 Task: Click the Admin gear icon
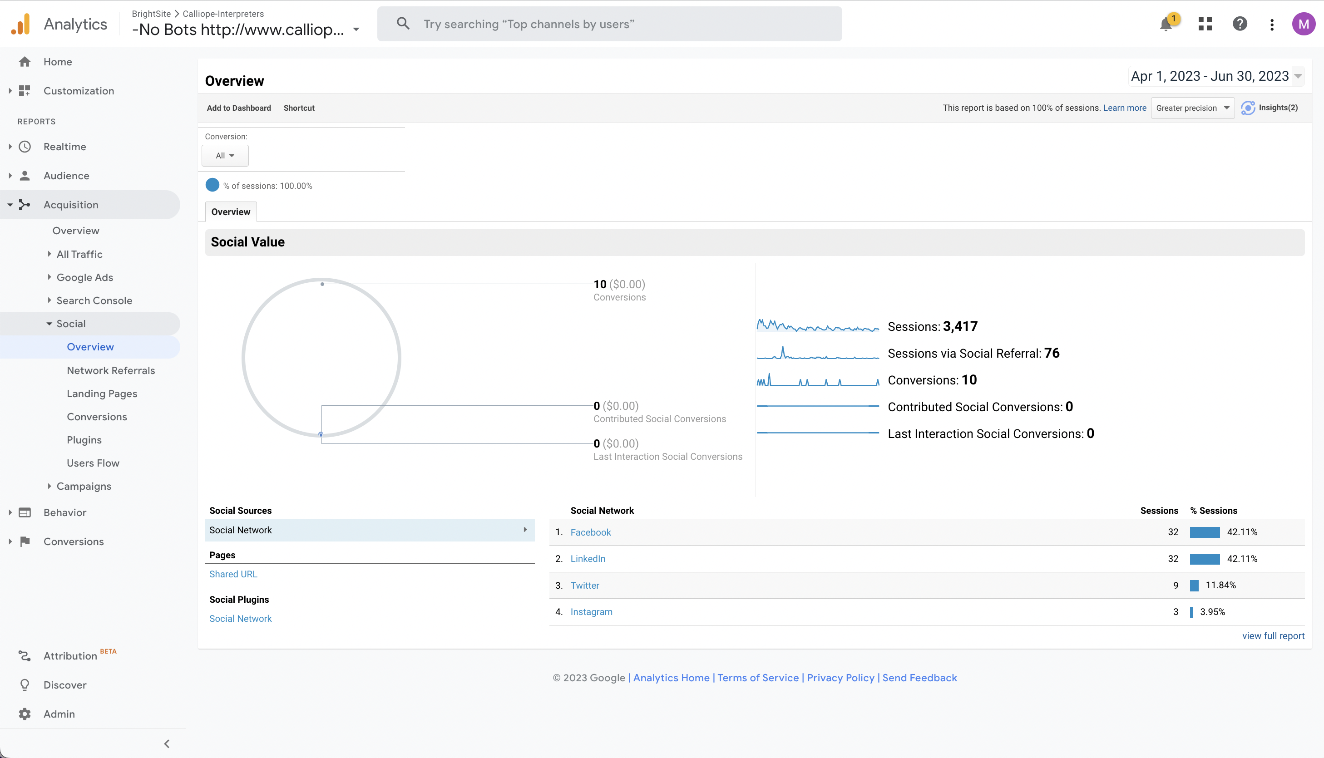pyautogui.click(x=25, y=714)
